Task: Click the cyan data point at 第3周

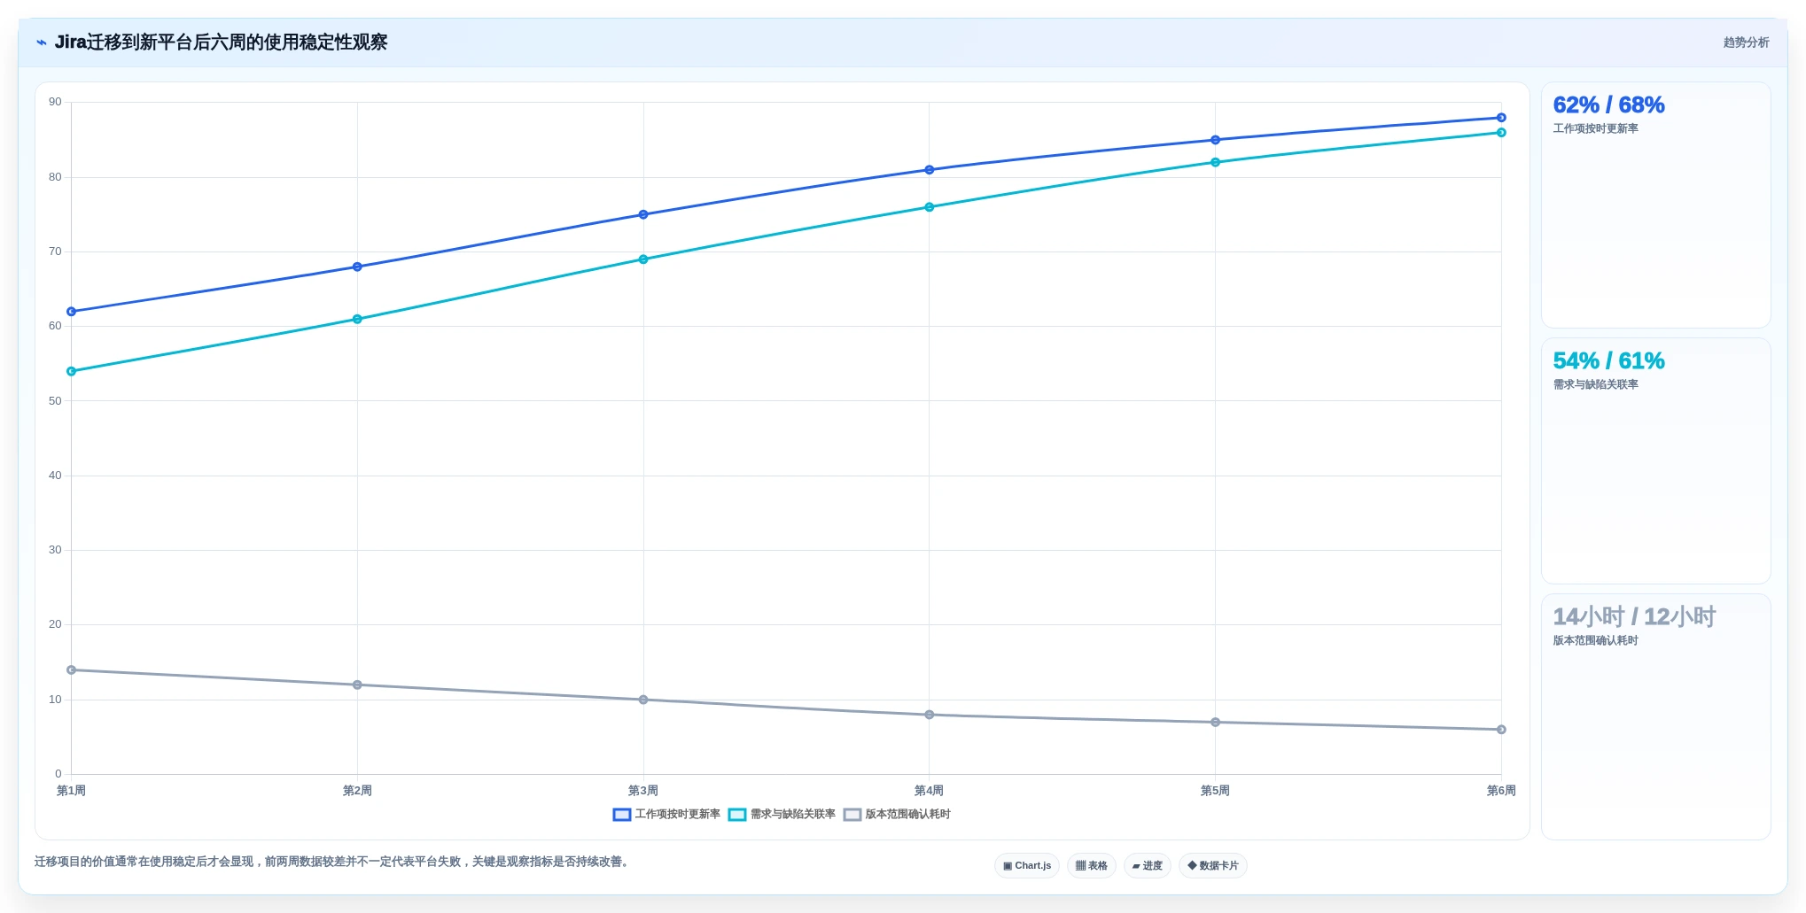Action: [643, 259]
